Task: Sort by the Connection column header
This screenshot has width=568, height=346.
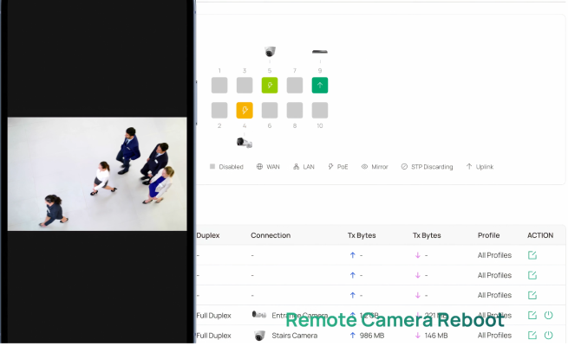Action: click(271, 235)
